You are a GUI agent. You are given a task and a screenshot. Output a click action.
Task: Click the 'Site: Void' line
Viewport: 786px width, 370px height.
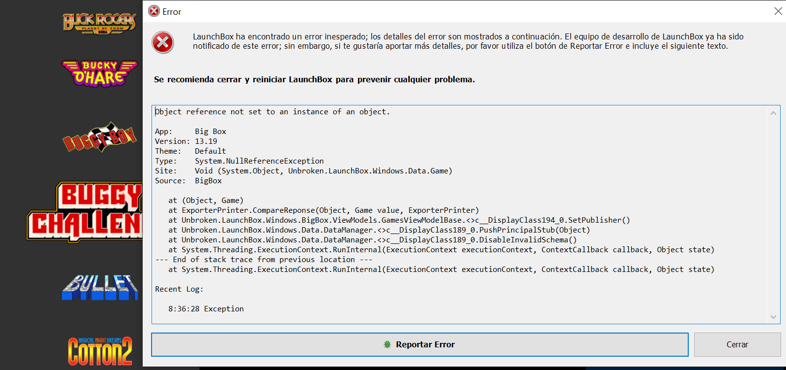304,171
